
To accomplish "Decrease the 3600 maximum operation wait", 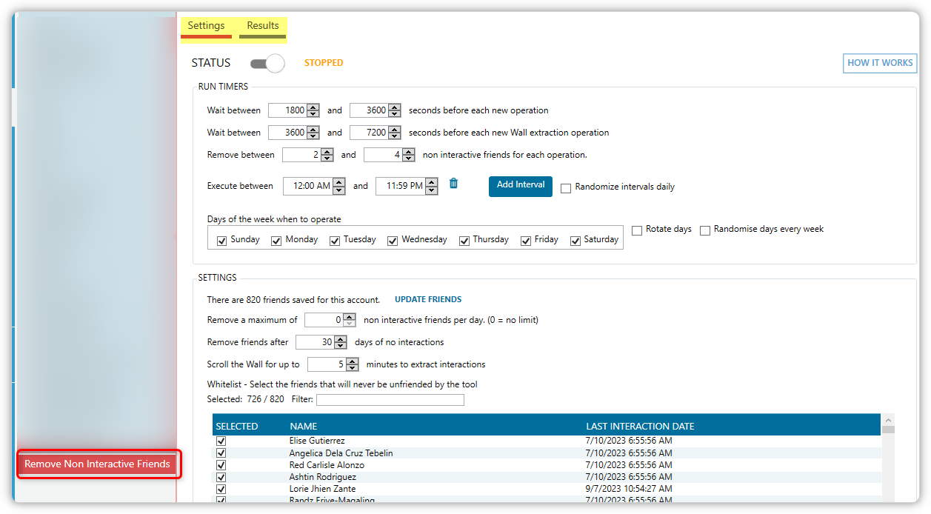I will pos(395,114).
